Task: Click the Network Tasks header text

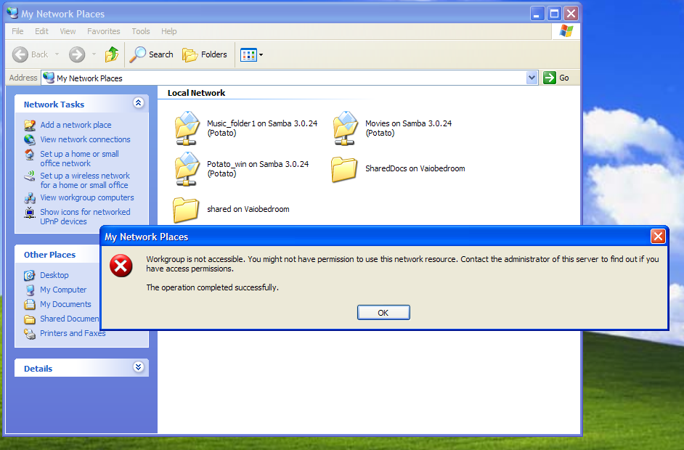Action: point(54,105)
